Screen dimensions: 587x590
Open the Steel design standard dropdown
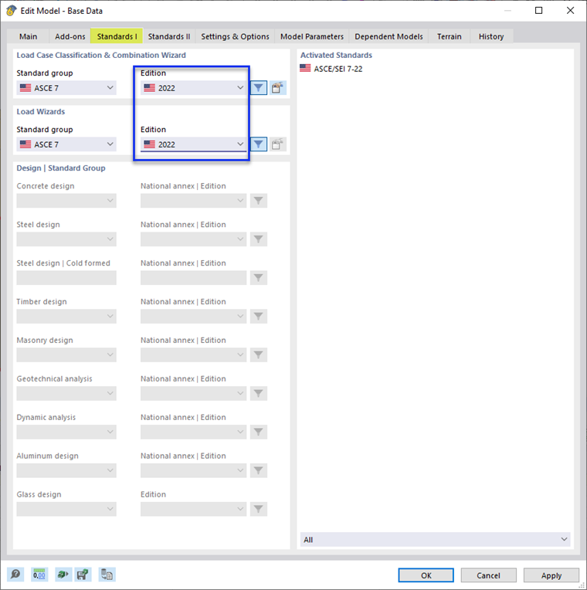[x=66, y=239]
